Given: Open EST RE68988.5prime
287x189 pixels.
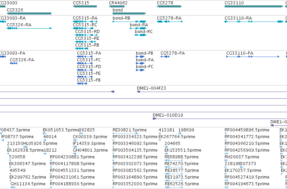Looking at the screenshot, I should click(x=181, y=157).
